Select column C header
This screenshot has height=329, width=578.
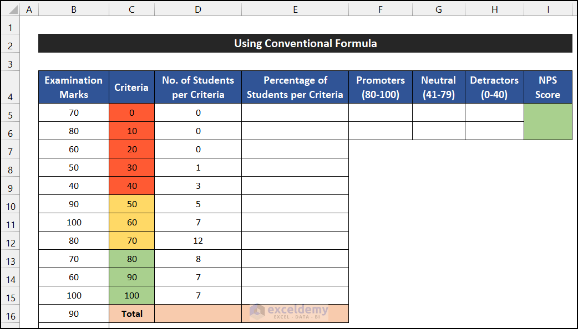pyautogui.click(x=131, y=9)
